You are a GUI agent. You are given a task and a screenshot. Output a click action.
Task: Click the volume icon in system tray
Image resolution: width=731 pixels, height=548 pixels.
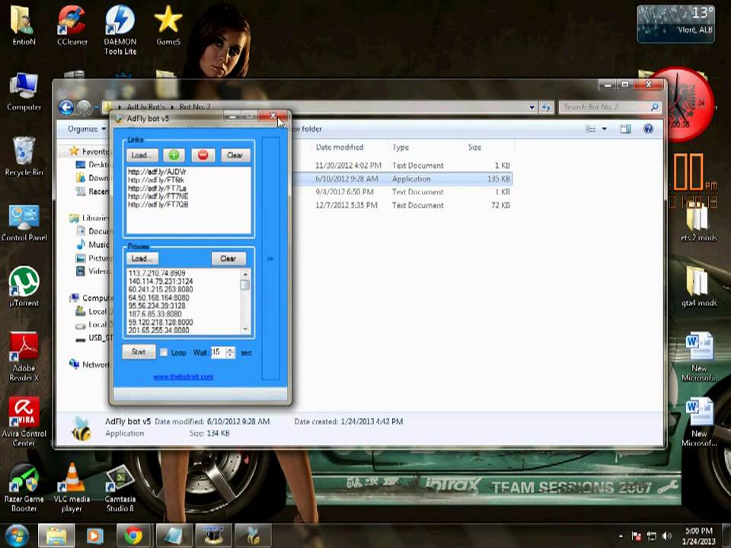667,537
